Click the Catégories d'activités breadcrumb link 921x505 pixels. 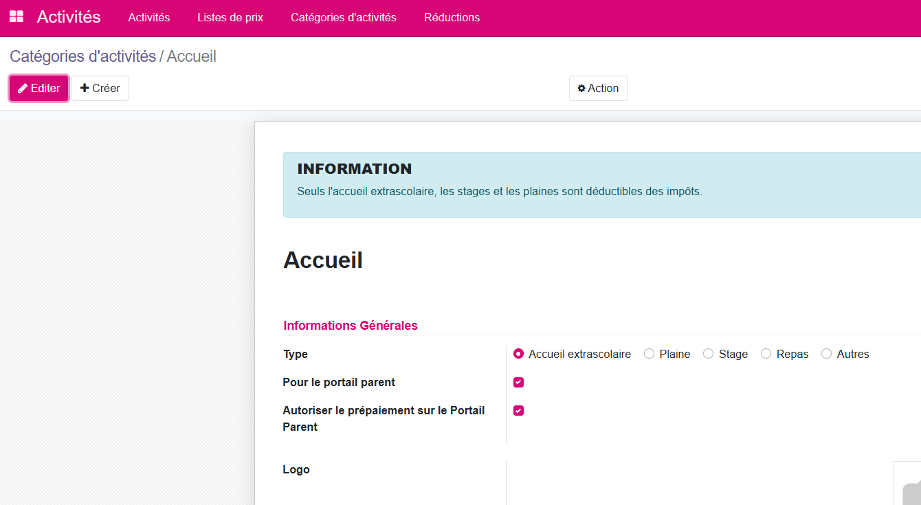83,56
